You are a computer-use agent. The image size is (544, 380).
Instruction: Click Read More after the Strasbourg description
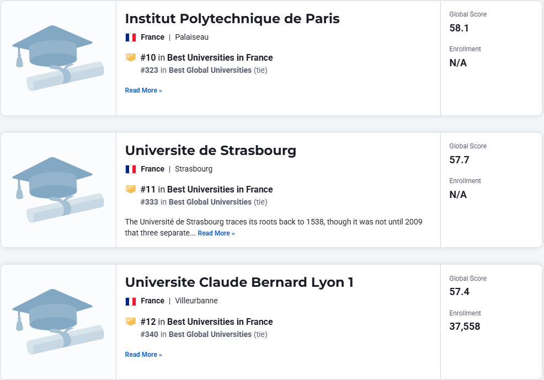(216, 233)
